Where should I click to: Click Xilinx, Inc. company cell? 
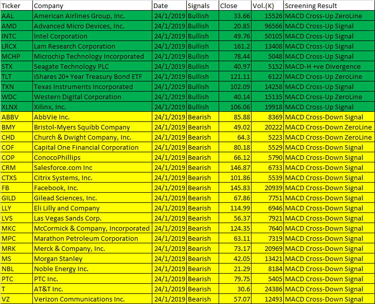coord(92,107)
